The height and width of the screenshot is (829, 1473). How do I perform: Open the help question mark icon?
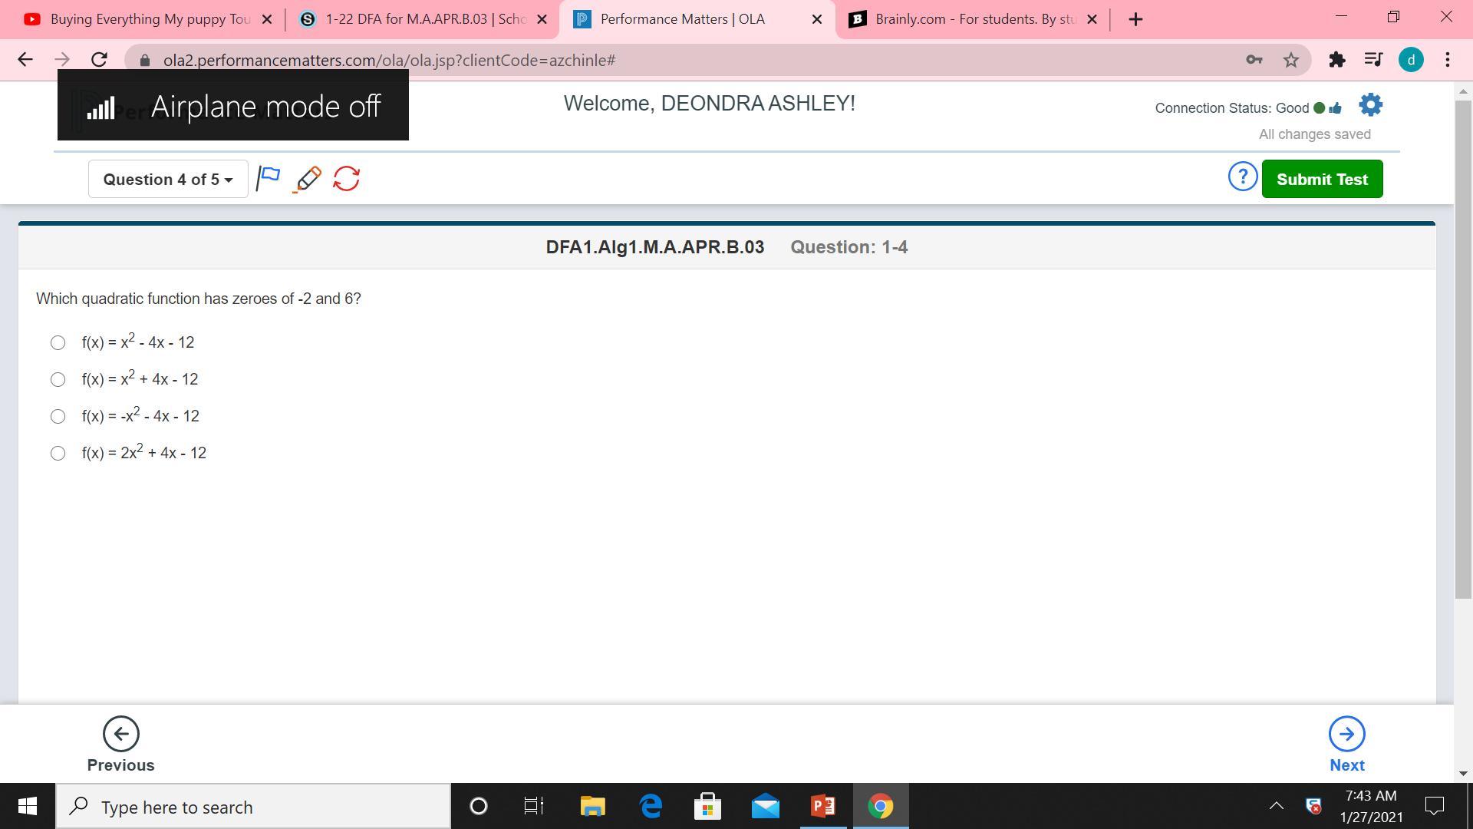click(x=1242, y=177)
